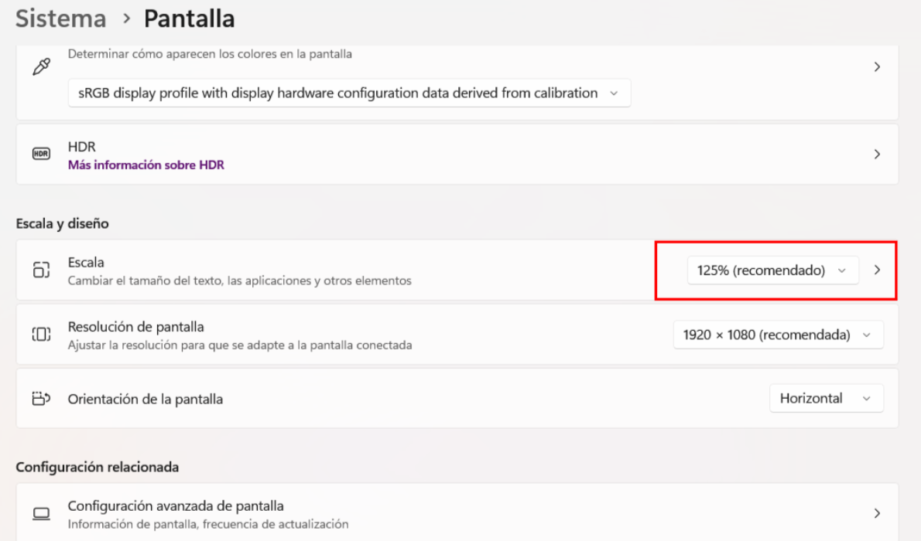Viewport: 921px width, 541px height.
Task: Open the Configuración avanzada de pantalla row
Action: click(176, 506)
